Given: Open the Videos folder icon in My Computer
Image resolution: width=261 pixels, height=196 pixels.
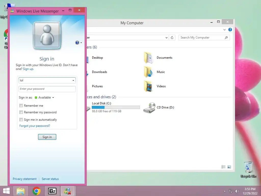Looking at the screenshot, I should 148,86.
